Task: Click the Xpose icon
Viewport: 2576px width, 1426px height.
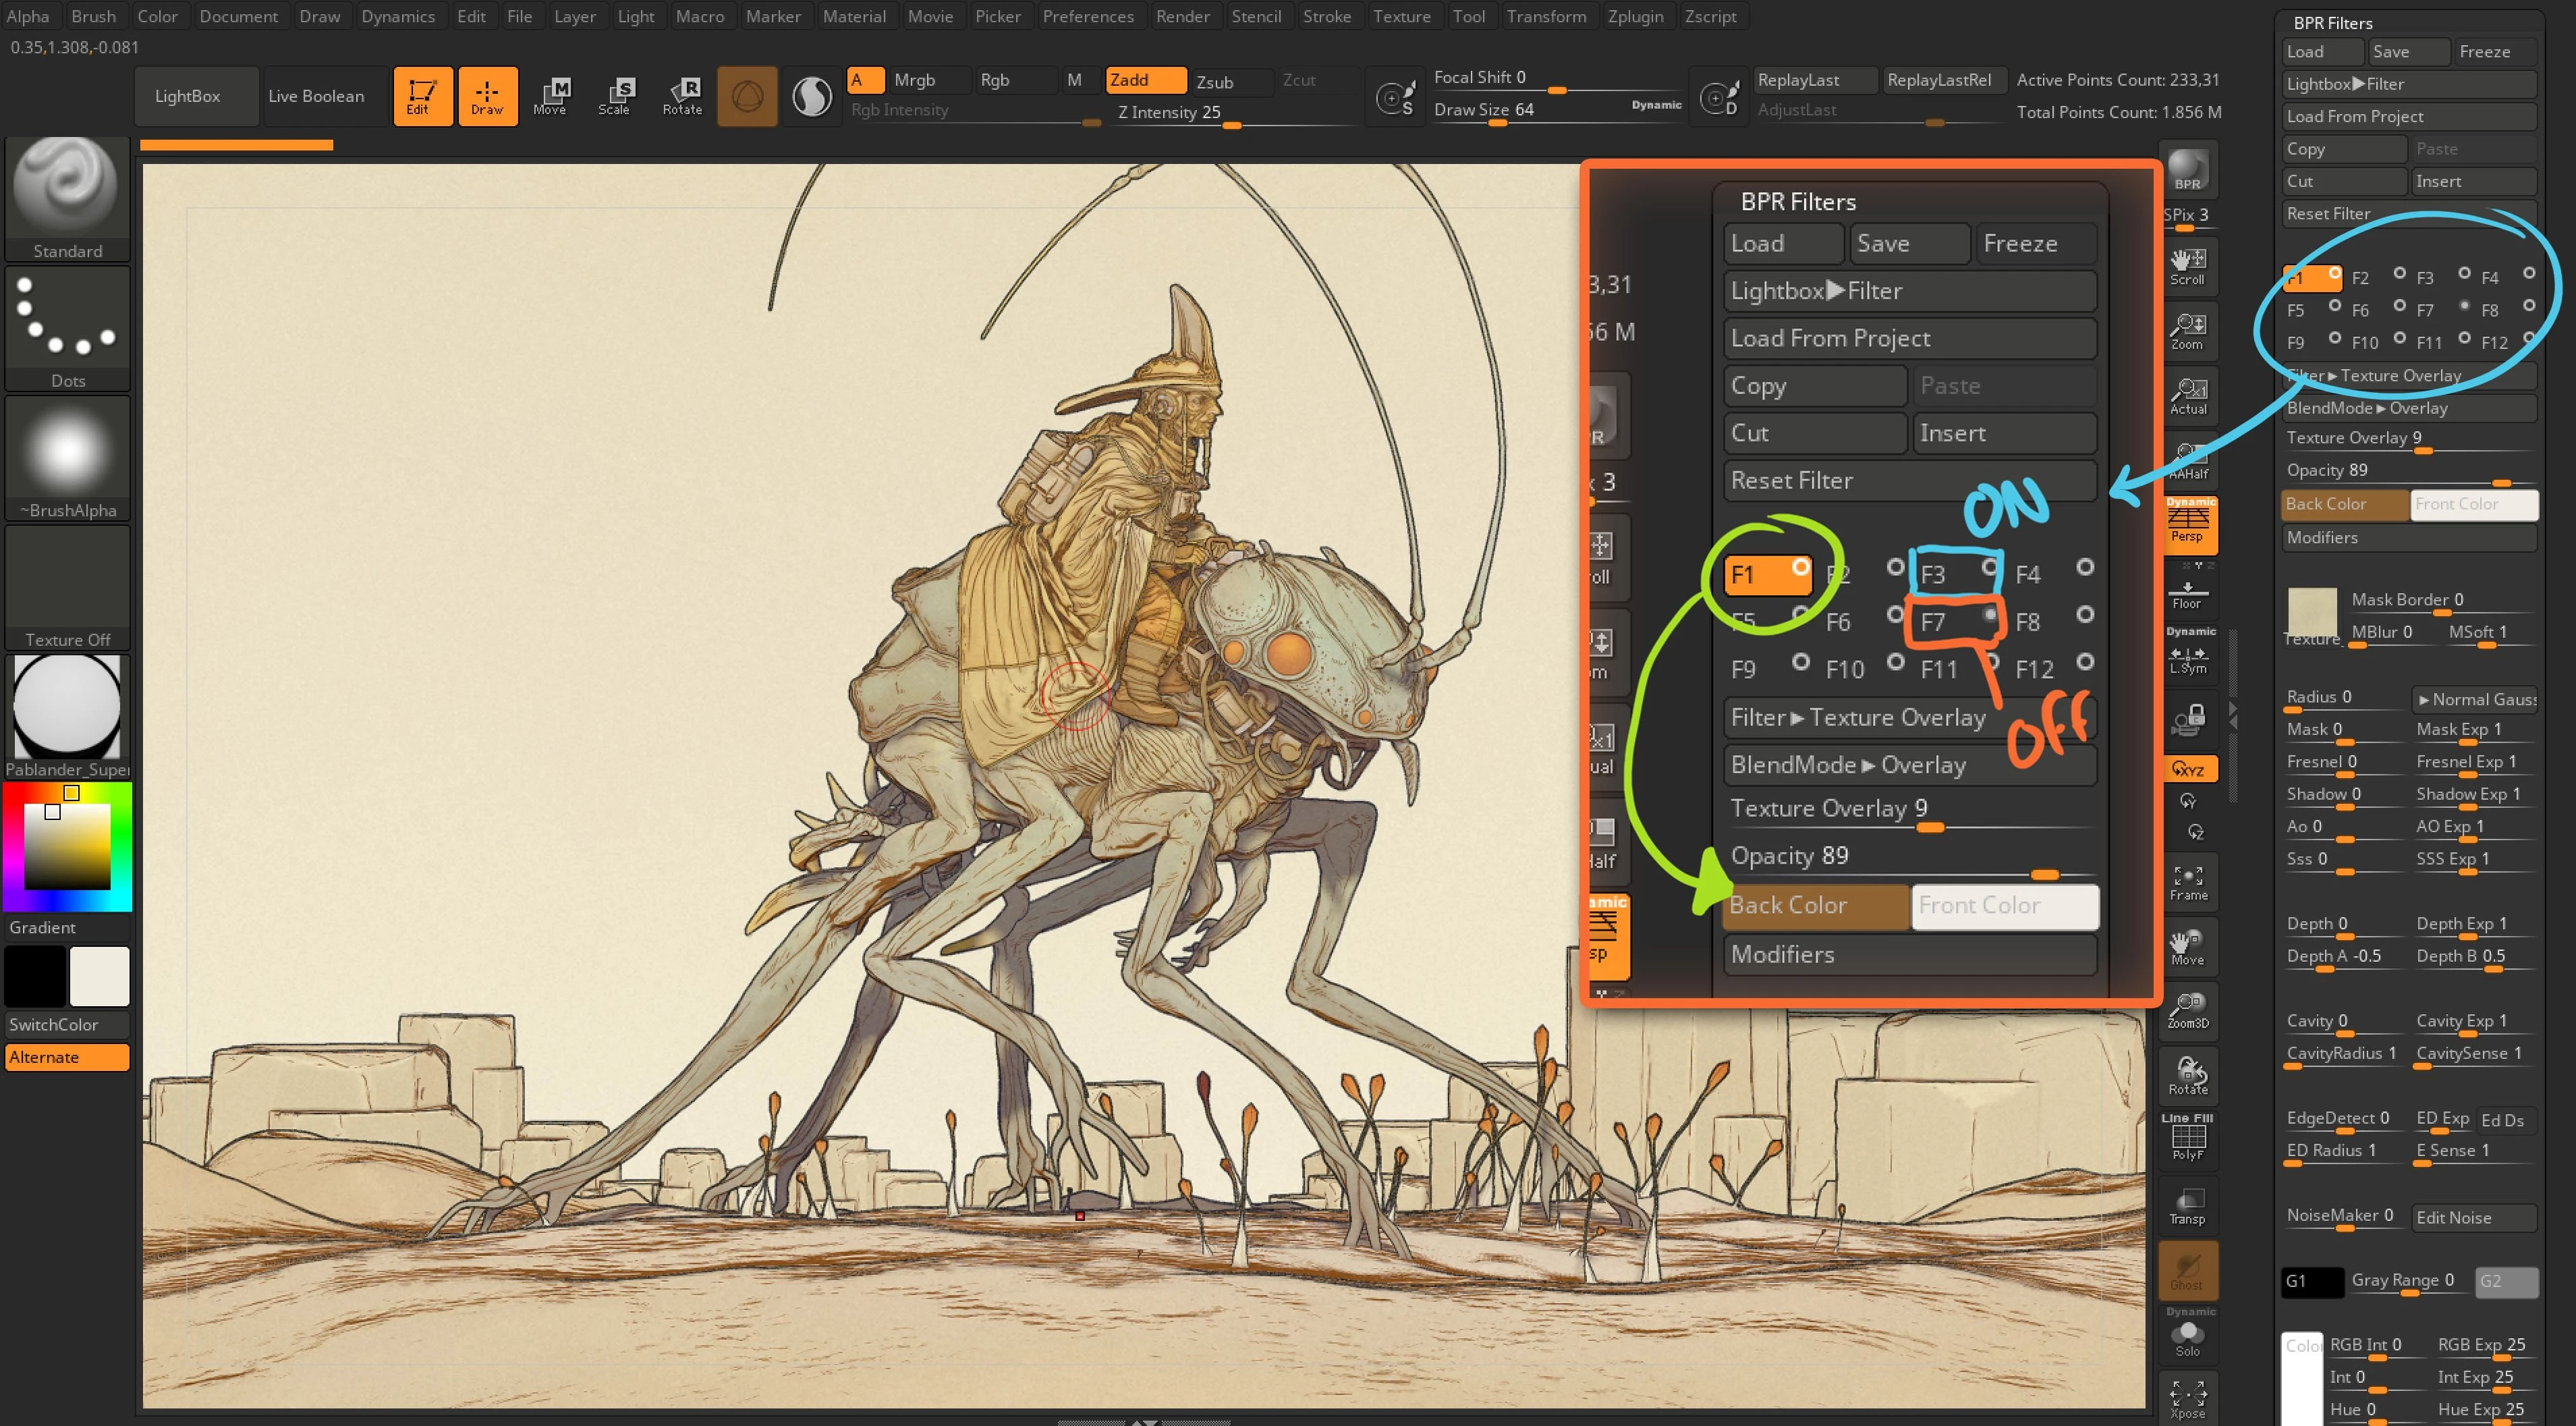Action: pos(2188,1398)
